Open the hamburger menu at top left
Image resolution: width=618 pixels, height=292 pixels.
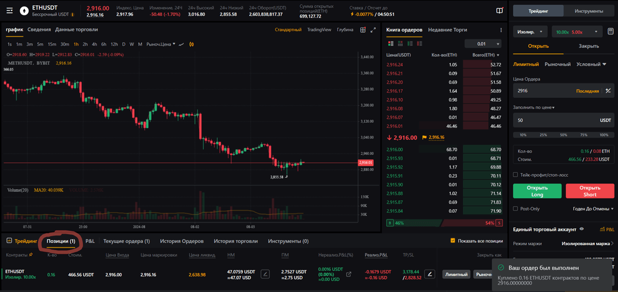pyautogui.click(x=9, y=11)
